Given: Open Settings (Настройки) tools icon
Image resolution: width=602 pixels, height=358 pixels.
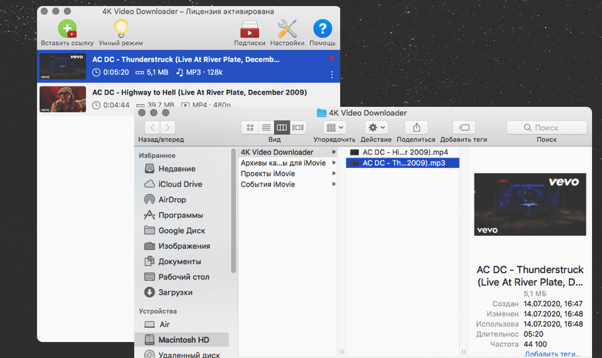Looking at the screenshot, I should click(287, 29).
